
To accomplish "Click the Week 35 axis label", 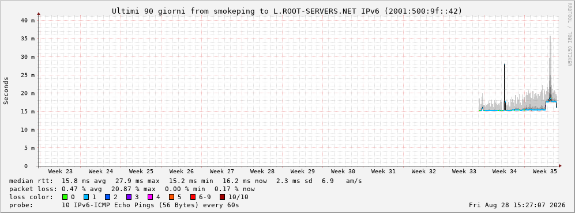I will point(544,172).
